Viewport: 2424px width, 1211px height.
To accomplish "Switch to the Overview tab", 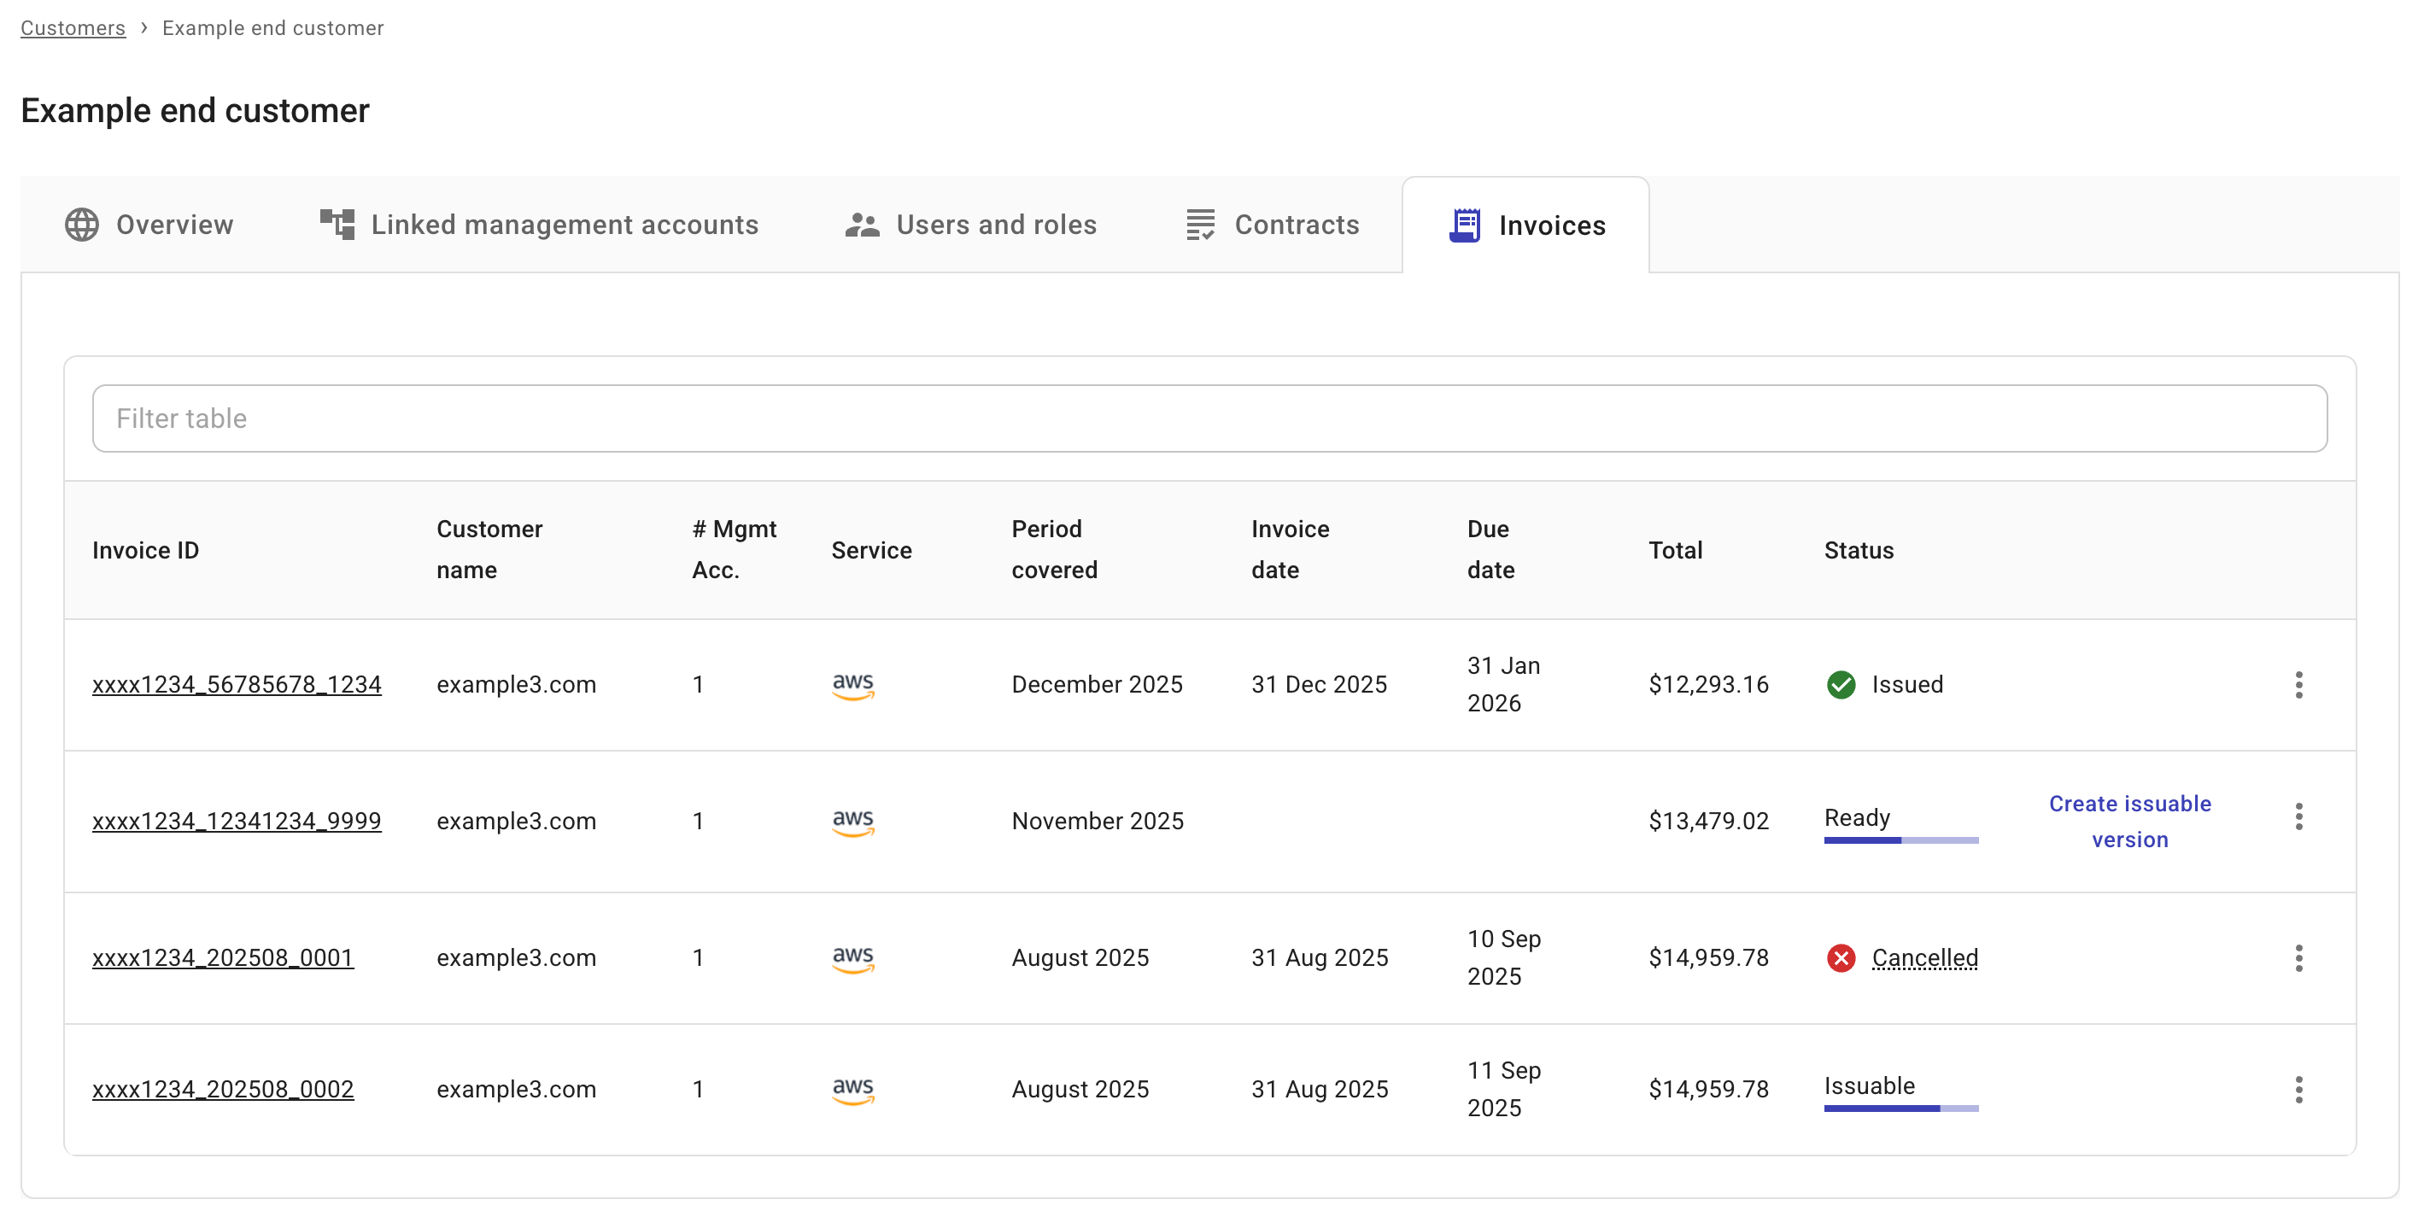I will pyautogui.click(x=173, y=225).
